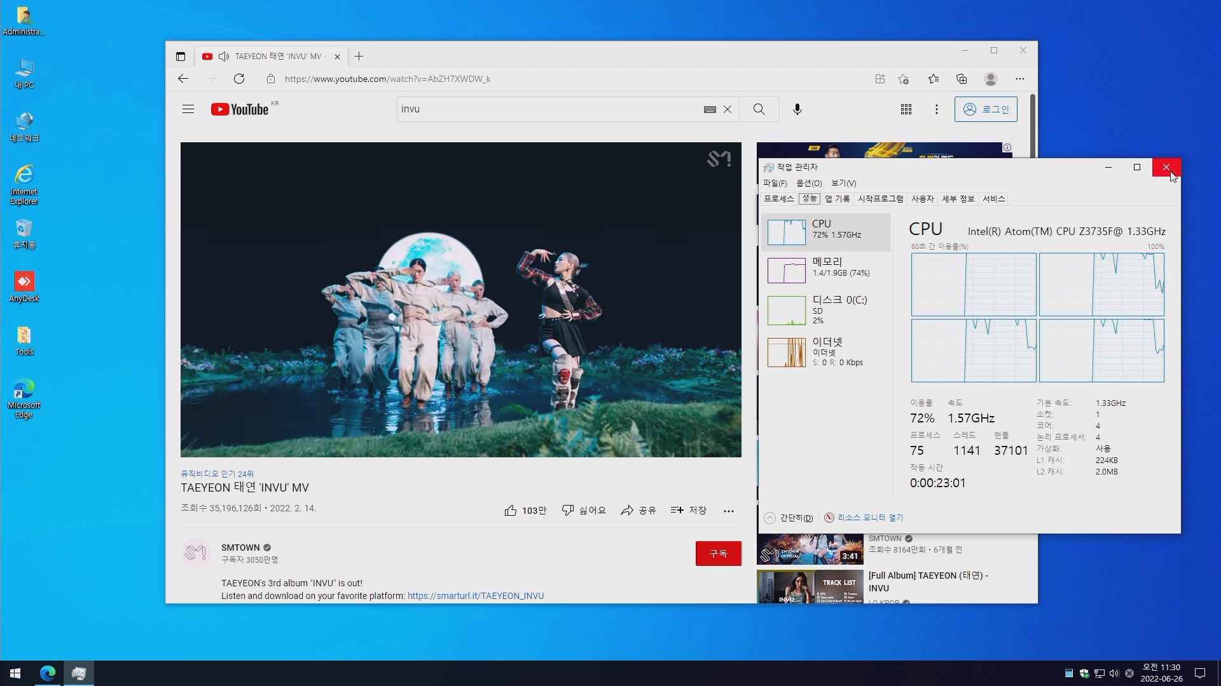Open Edge collections
Viewport: 1221px width, 686px height.
[962, 79]
